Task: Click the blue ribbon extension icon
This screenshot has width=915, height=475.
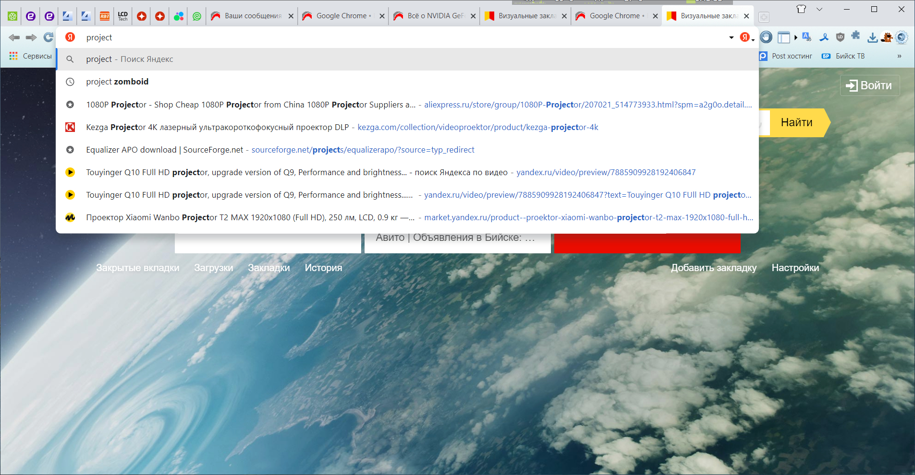Action: coord(824,37)
